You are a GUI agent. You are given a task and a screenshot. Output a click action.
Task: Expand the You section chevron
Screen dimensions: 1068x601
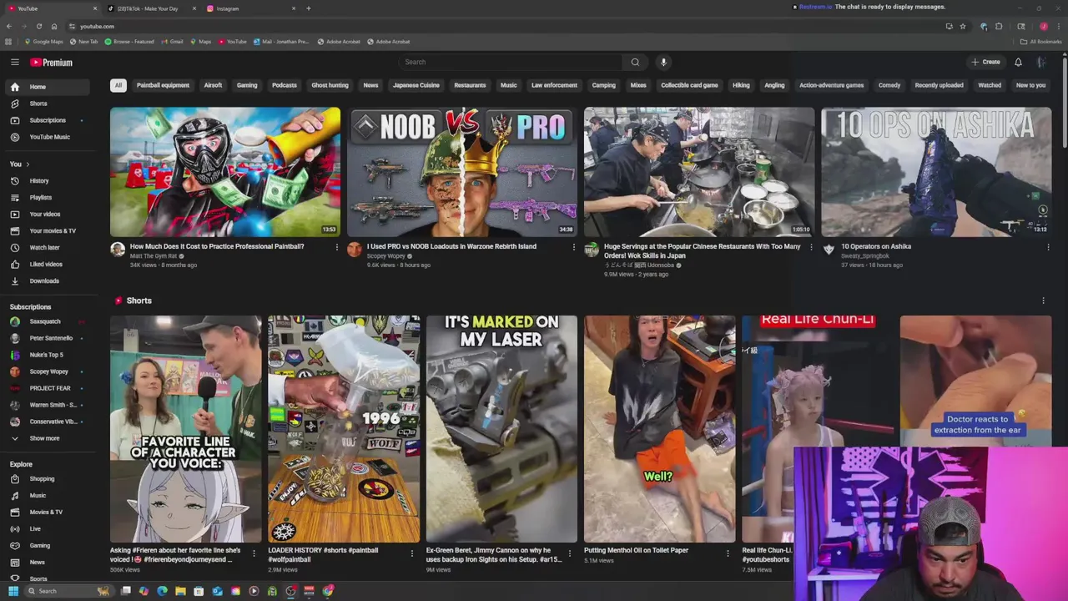pyautogui.click(x=28, y=164)
